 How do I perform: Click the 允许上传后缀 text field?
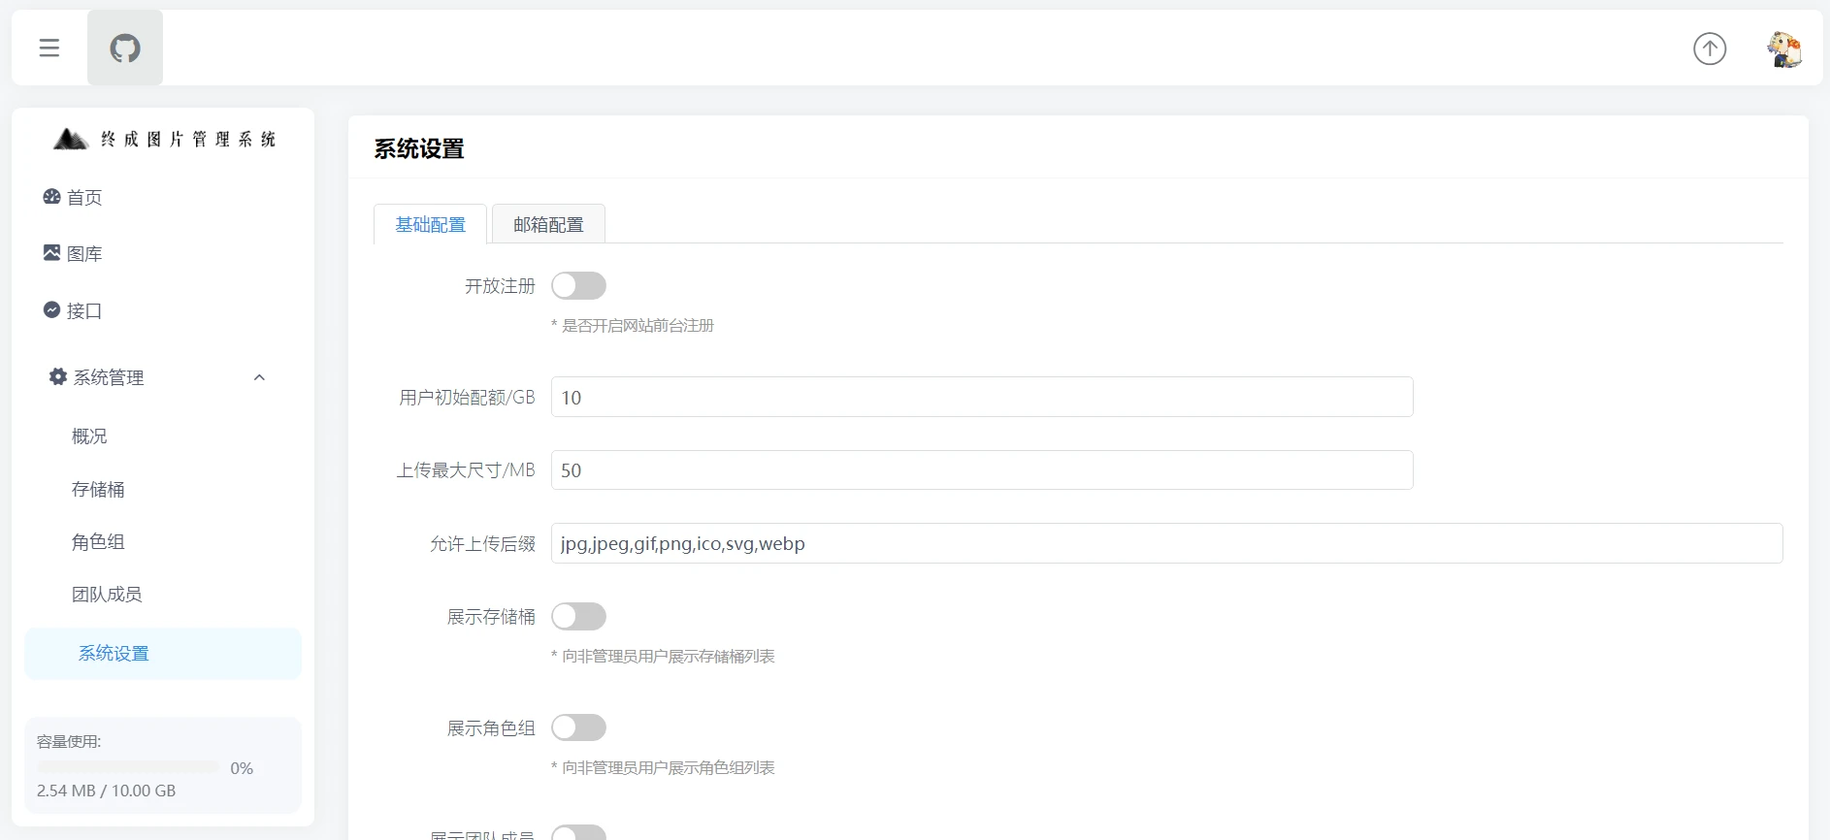(1165, 544)
